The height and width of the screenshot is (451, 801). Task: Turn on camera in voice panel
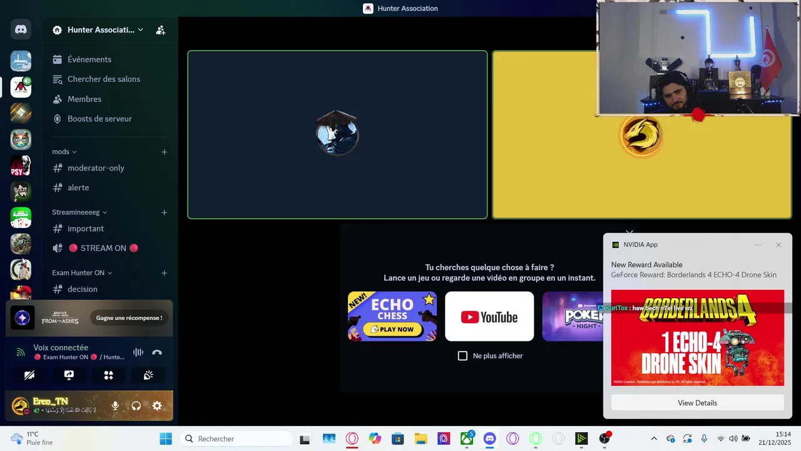(29, 375)
